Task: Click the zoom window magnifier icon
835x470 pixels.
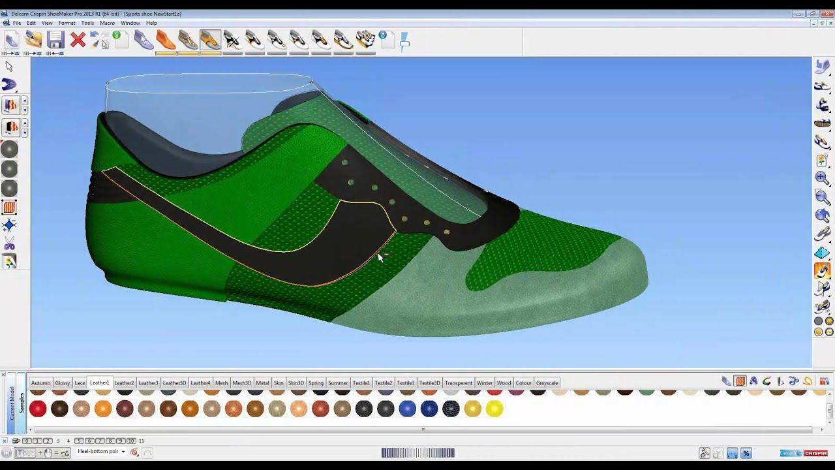Action: pos(822,196)
